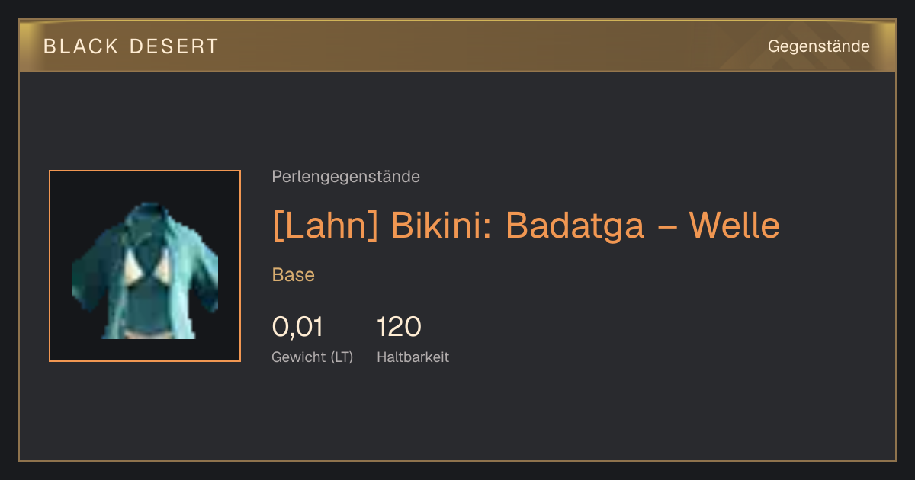Click the BLACK DESERT header logo

tap(131, 46)
